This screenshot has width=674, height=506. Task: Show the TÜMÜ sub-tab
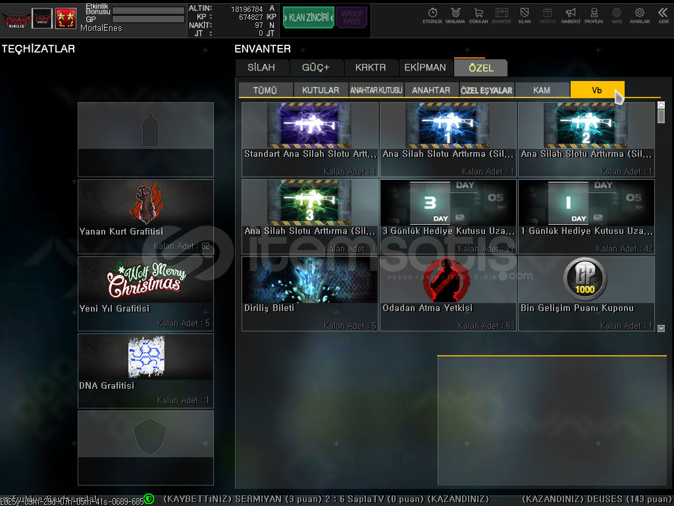coord(265,90)
